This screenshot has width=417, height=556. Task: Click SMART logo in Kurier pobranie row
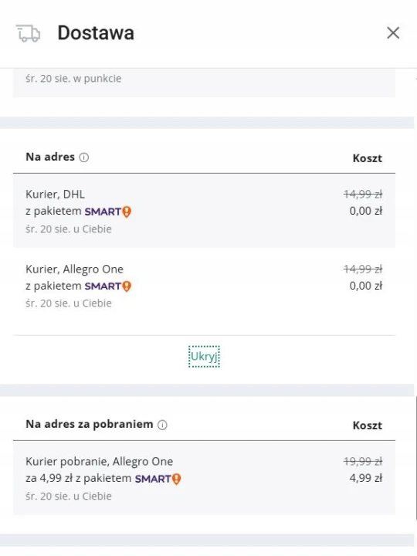158,479
